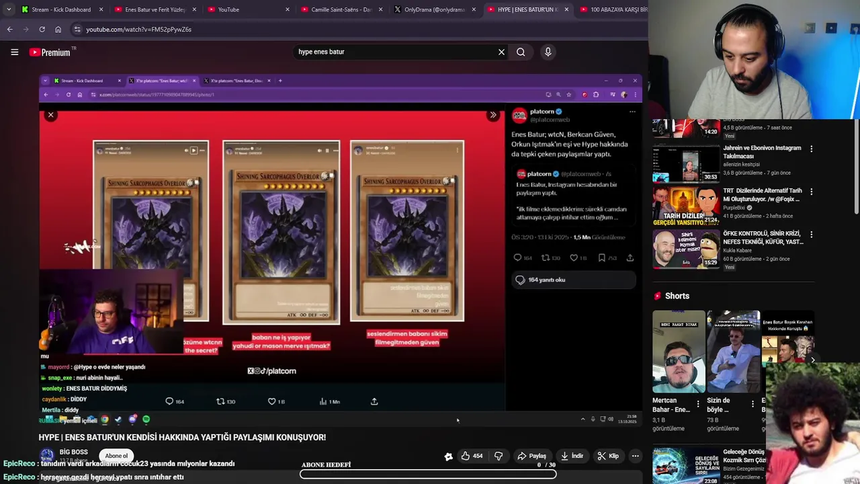Viewport: 860px width, 484px height.
Task: Open the BİG BOSS channel name link
Action: pos(73,452)
